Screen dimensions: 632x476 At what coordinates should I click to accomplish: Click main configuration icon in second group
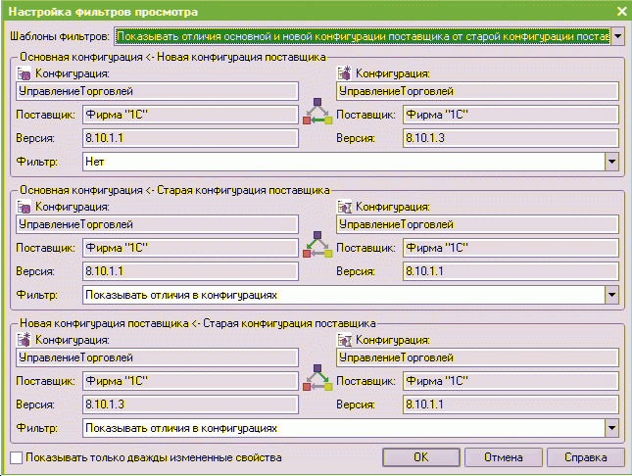click(24, 207)
